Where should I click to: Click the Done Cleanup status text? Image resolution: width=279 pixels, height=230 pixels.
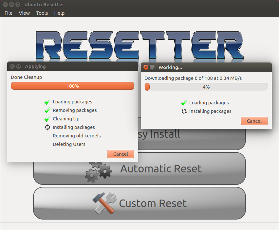click(x=26, y=77)
